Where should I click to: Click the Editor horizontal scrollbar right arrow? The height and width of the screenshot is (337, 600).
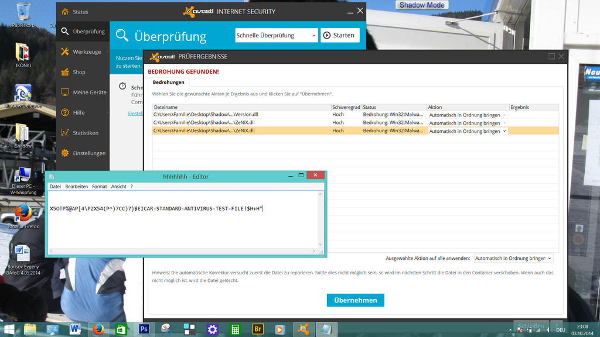click(x=314, y=251)
